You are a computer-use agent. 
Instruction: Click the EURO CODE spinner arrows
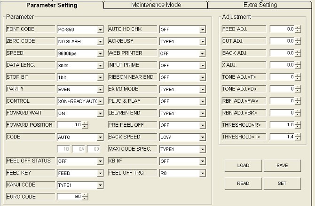[x=85, y=197]
